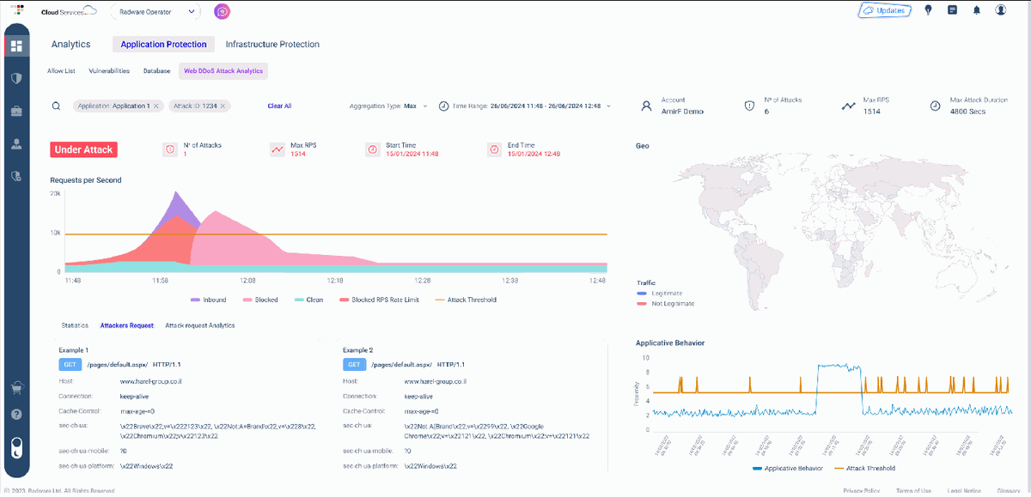
Task: Toggle Attack Threshold legend in Requests chart
Action: click(466, 300)
